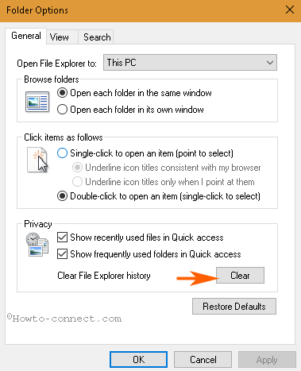
Task: Switch to the Search tab
Action: pyautogui.click(x=97, y=37)
